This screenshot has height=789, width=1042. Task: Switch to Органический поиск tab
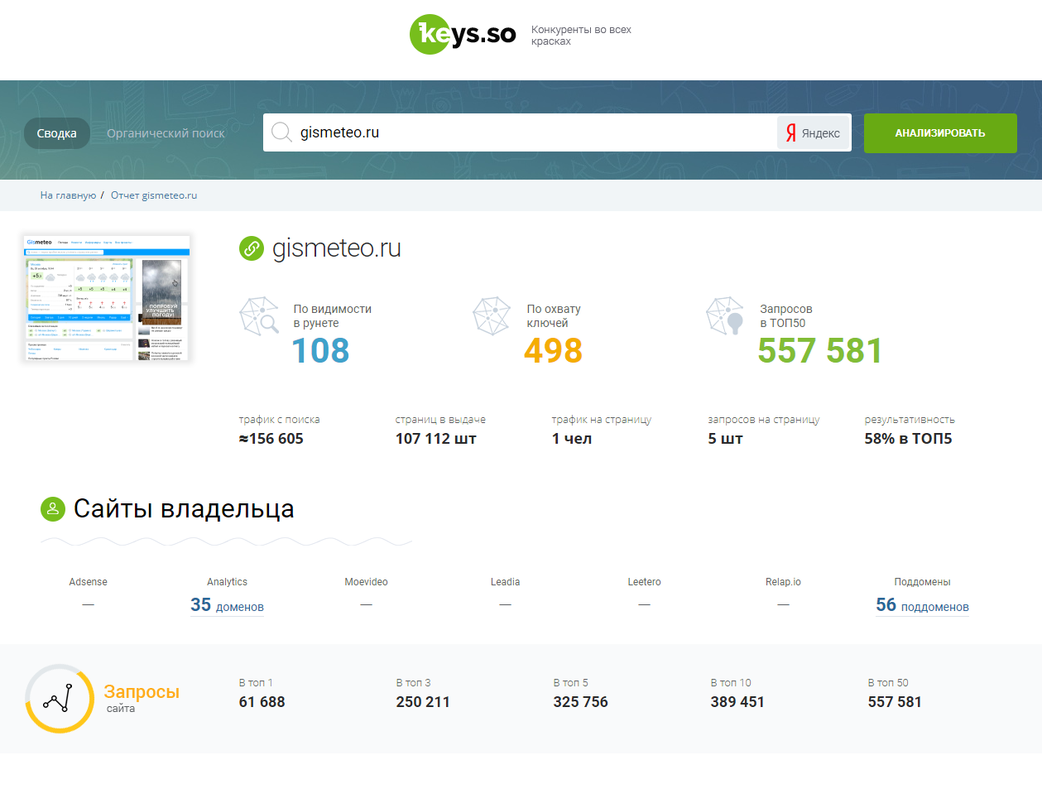(166, 133)
